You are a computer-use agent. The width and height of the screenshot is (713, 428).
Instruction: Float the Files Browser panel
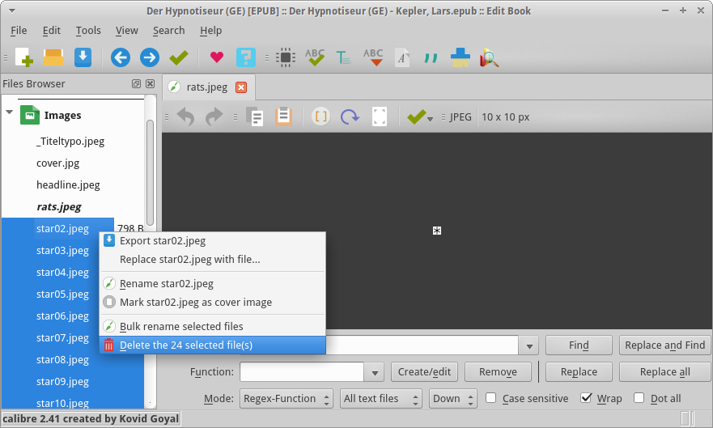[x=136, y=83]
